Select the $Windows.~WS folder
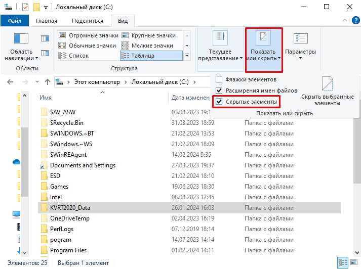The image size is (361, 269). click(71, 144)
